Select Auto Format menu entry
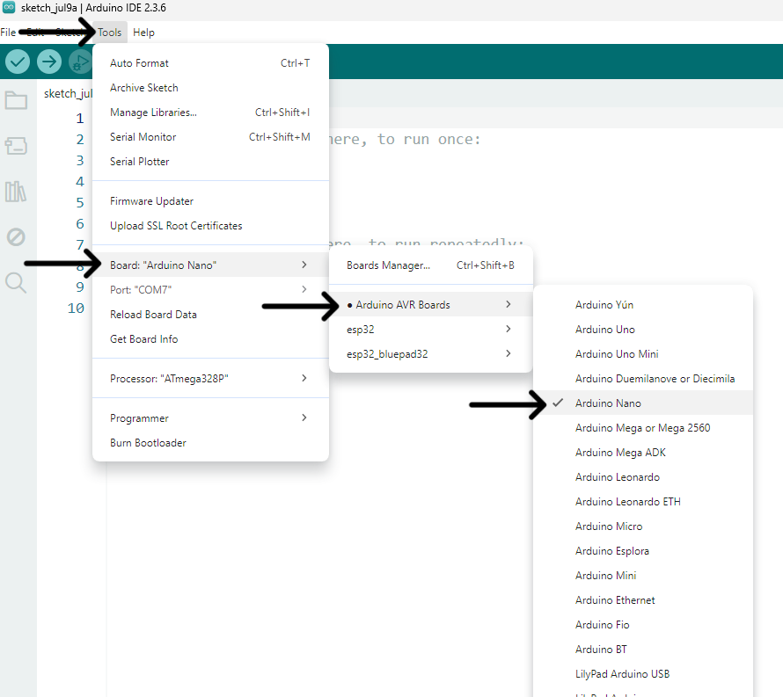 pyautogui.click(x=210, y=63)
